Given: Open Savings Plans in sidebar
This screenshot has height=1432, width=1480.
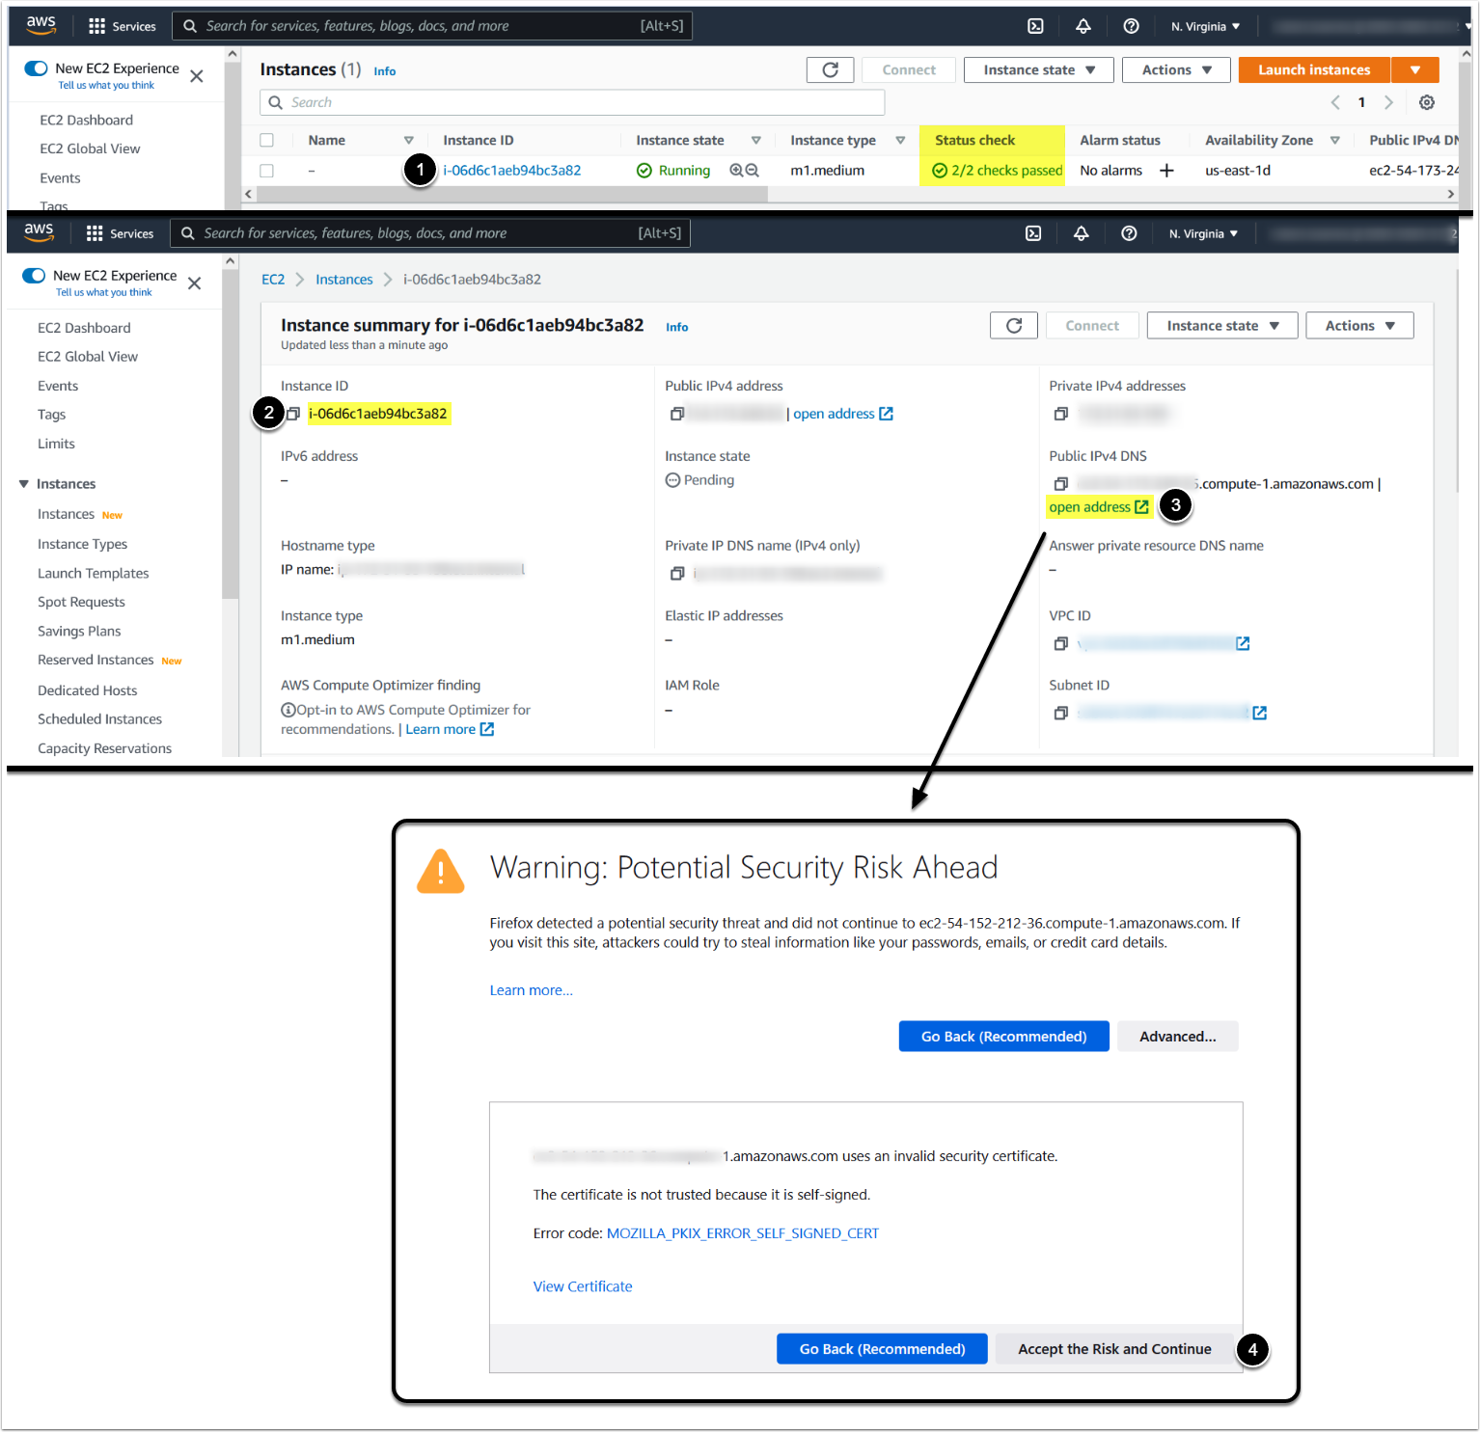Looking at the screenshot, I should click(x=79, y=631).
